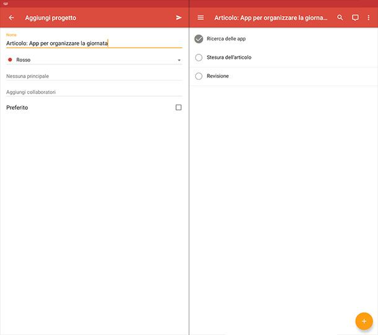Click the project Nome text field
The height and width of the screenshot is (335, 378).
(93, 44)
